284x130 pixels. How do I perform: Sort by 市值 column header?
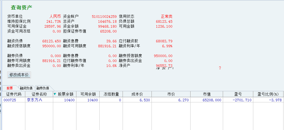(x=207, y=94)
